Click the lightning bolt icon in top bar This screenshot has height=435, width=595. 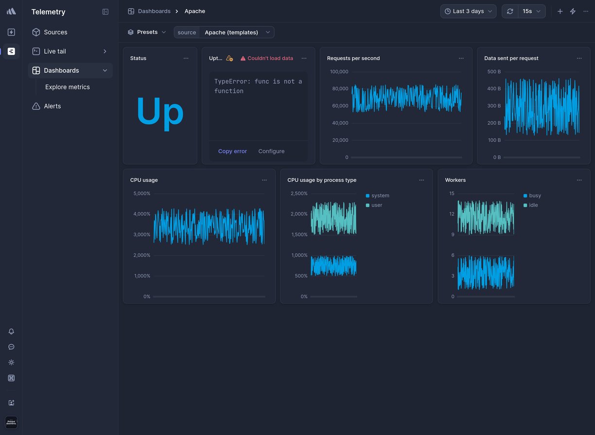pos(573,11)
